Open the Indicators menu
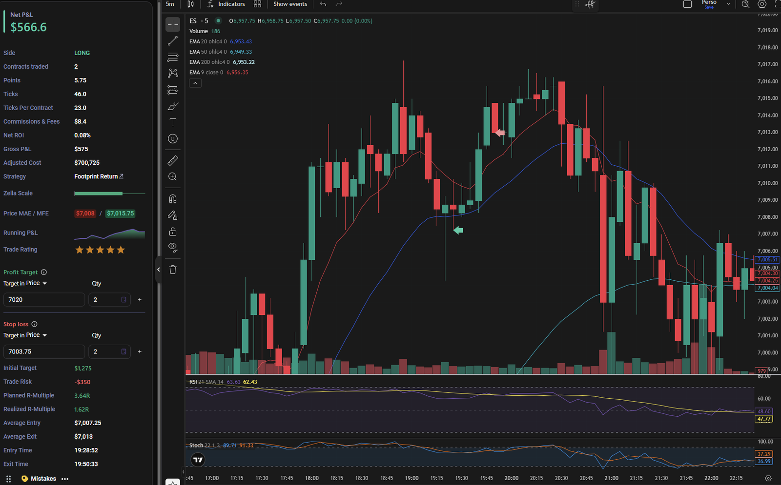 (x=226, y=4)
